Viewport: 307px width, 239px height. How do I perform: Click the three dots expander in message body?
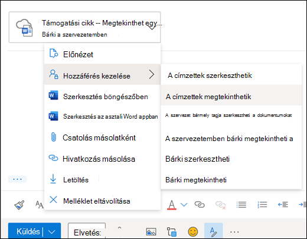tap(17, 179)
